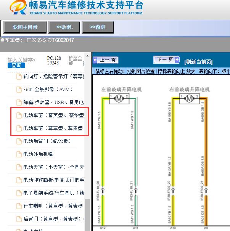Click 返回主目录 button
230x231 pixels.
tap(25, 27)
